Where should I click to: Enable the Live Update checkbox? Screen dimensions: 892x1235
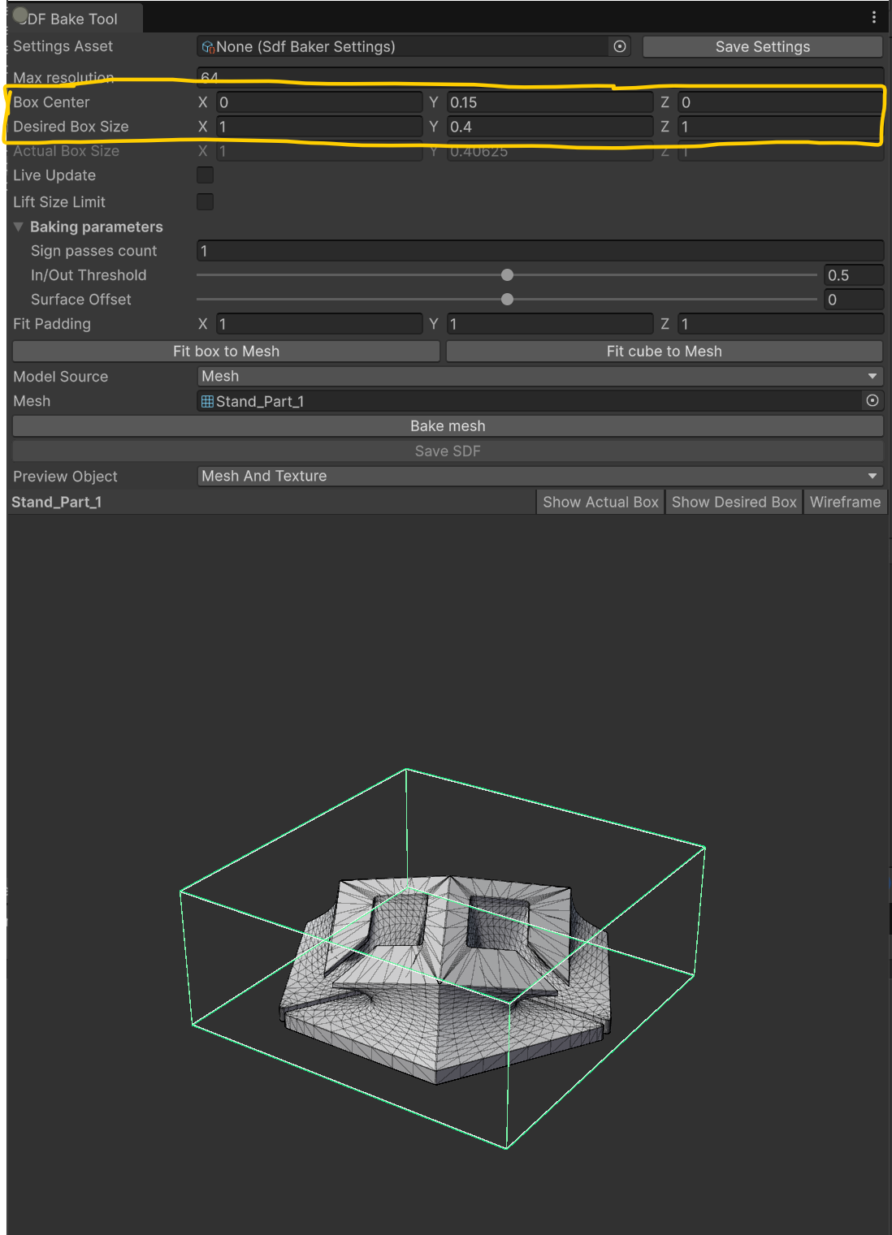205,175
